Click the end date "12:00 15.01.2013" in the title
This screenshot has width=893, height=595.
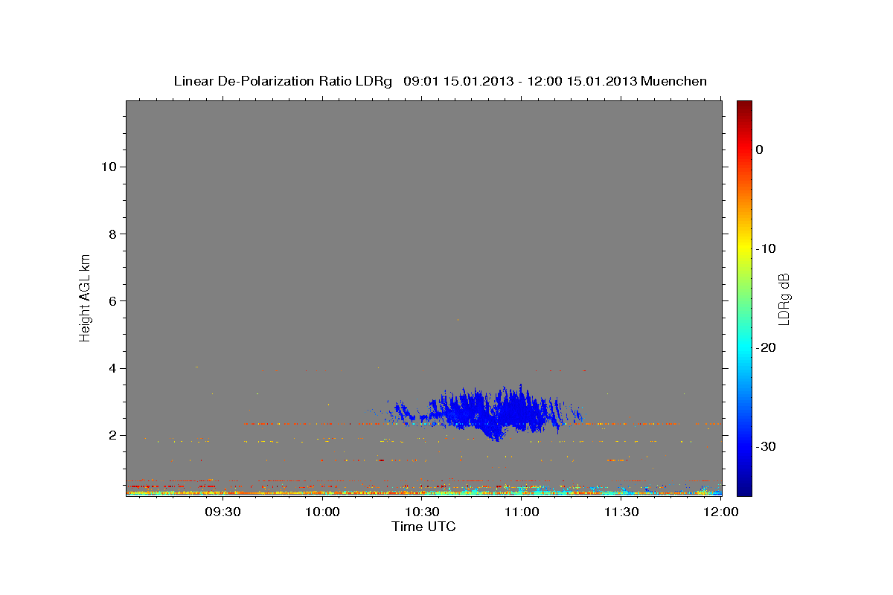[x=582, y=81]
